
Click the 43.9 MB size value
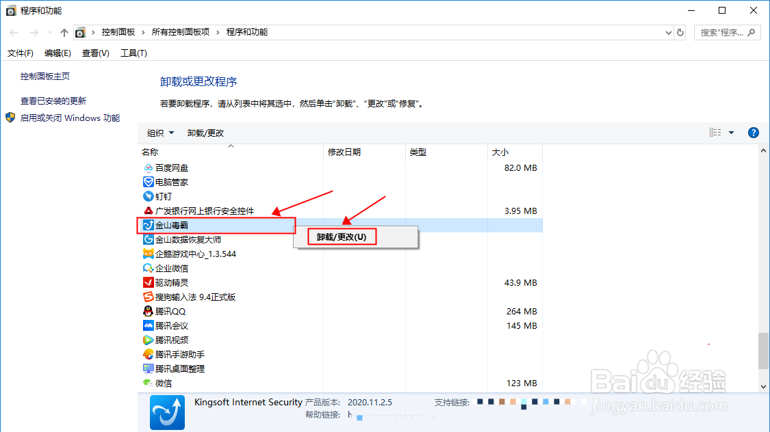[x=521, y=282]
